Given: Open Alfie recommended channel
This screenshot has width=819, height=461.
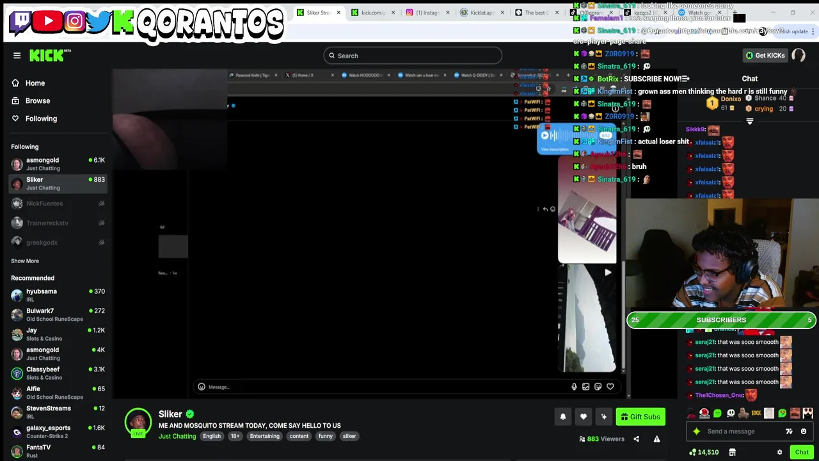Looking at the screenshot, I should click(58, 392).
